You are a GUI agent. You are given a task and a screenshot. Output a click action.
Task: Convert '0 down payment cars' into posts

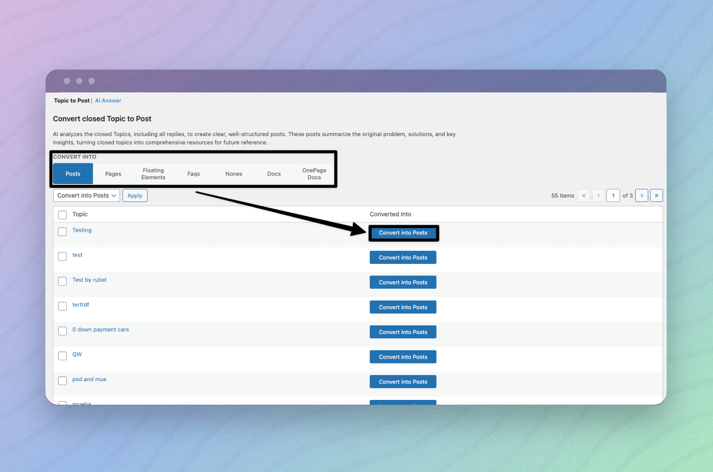403,332
